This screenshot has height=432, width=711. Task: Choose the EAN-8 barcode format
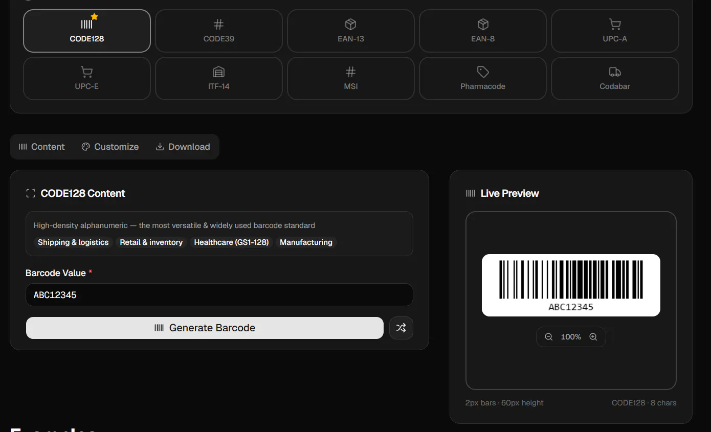(483, 31)
